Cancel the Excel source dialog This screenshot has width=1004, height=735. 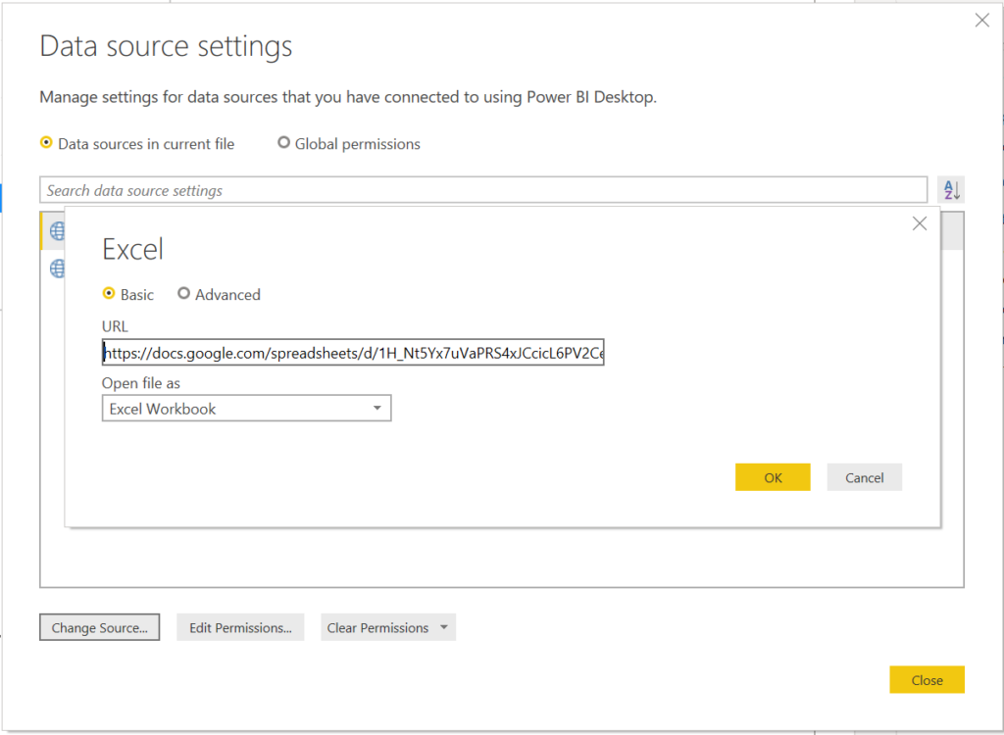[x=864, y=477]
